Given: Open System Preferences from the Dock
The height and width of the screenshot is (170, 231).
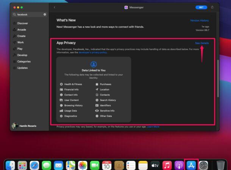Looking at the screenshot, I should pyautogui.click(x=203, y=165).
